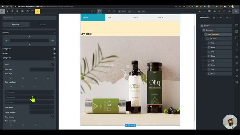Select Tab 4 in the canvas
Screen dimensions: 240x135
(x=168, y=18)
